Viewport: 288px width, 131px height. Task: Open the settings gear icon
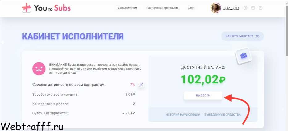245,8
